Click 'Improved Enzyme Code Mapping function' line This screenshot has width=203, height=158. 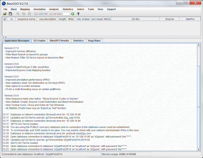pos(27,70)
